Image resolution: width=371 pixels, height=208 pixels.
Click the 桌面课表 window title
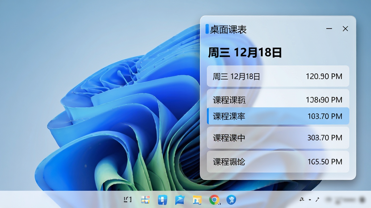coord(228,30)
